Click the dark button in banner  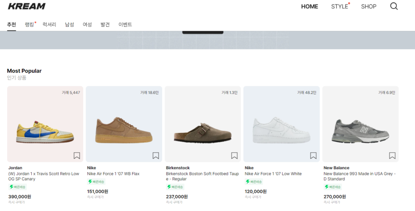pyautogui.click(x=203, y=32)
